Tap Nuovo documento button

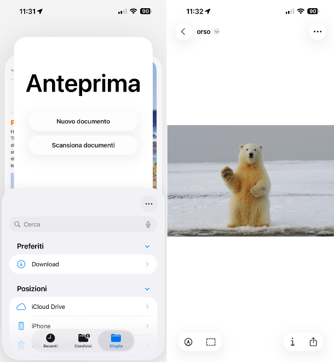click(83, 121)
